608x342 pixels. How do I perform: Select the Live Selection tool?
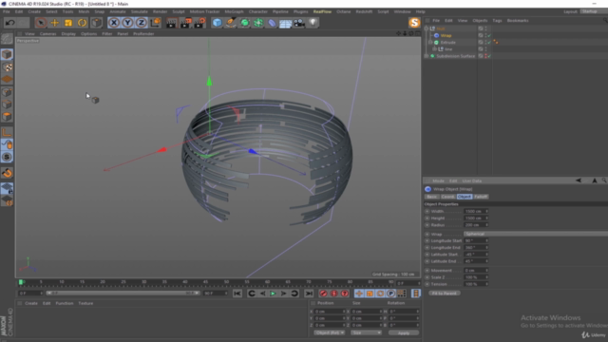(x=41, y=23)
